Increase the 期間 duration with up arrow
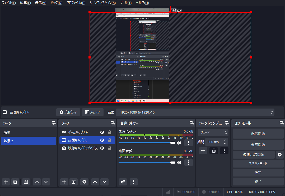 tap(225, 140)
